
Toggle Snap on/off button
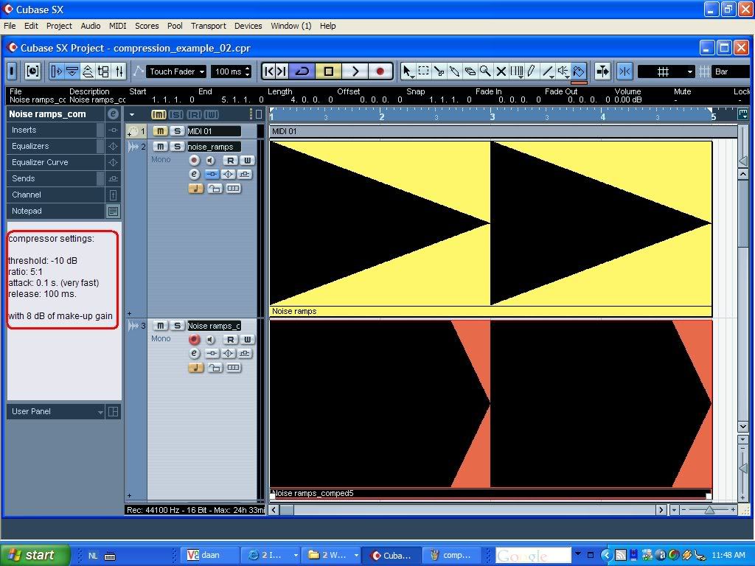(625, 71)
